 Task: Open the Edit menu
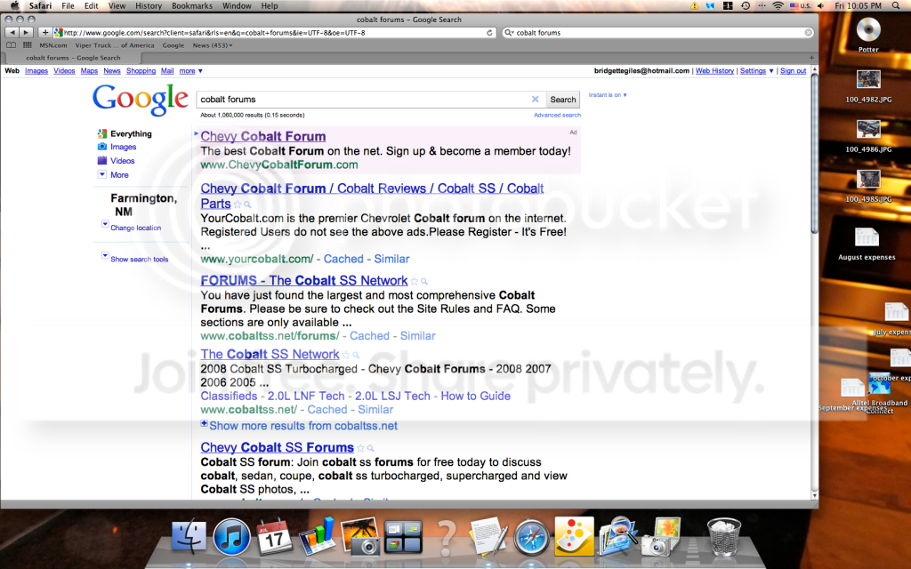click(x=92, y=6)
